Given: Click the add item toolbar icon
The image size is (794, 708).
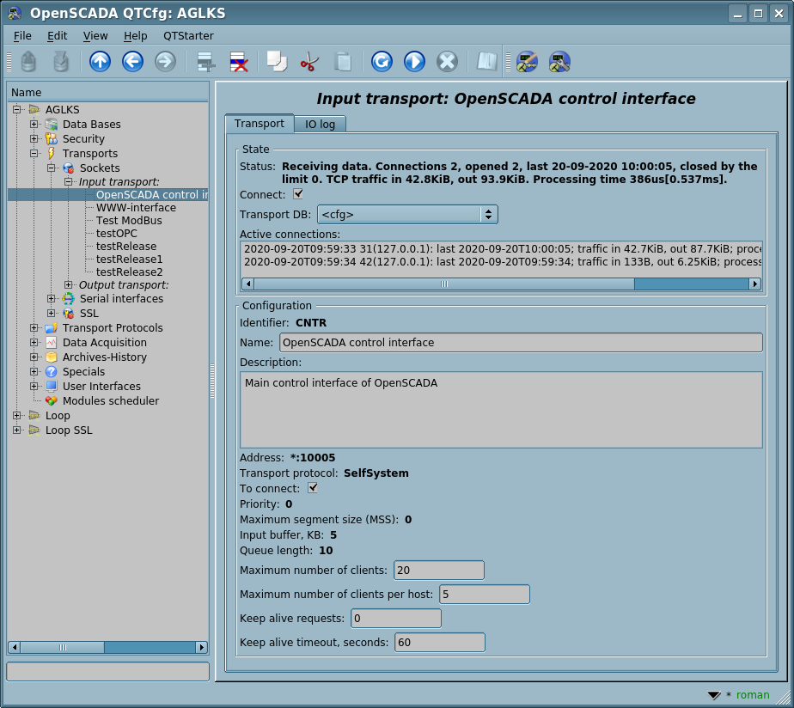Looking at the screenshot, I should point(206,62).
